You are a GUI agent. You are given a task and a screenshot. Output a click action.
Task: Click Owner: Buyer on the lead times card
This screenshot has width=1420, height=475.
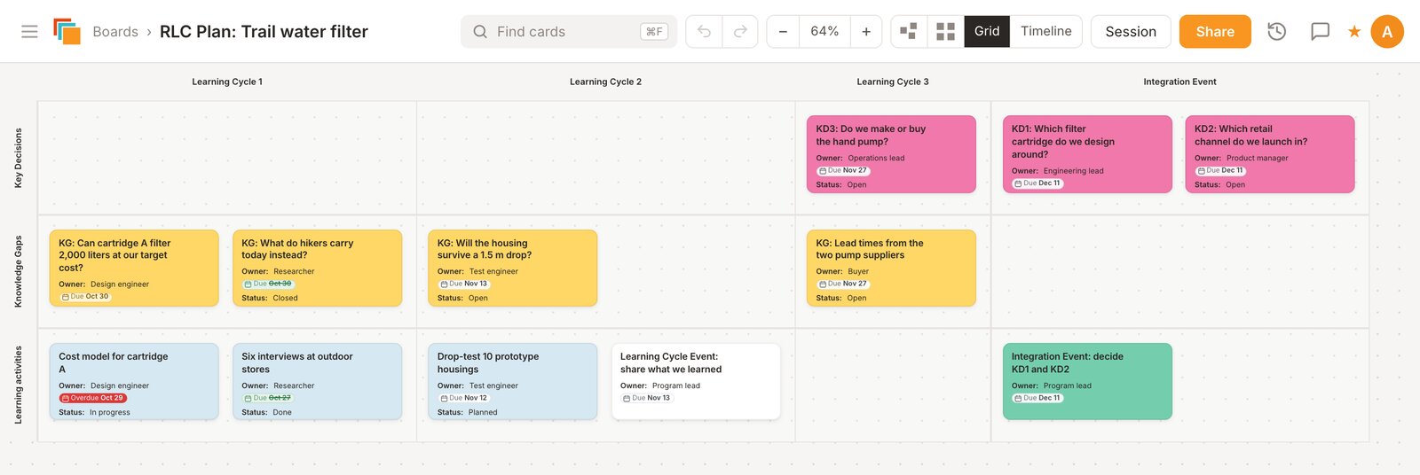click(842, 271)
